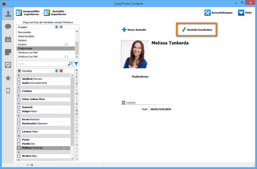
Task: Toggle select-all Kontakte checkbox
Action: coord(19,71)
